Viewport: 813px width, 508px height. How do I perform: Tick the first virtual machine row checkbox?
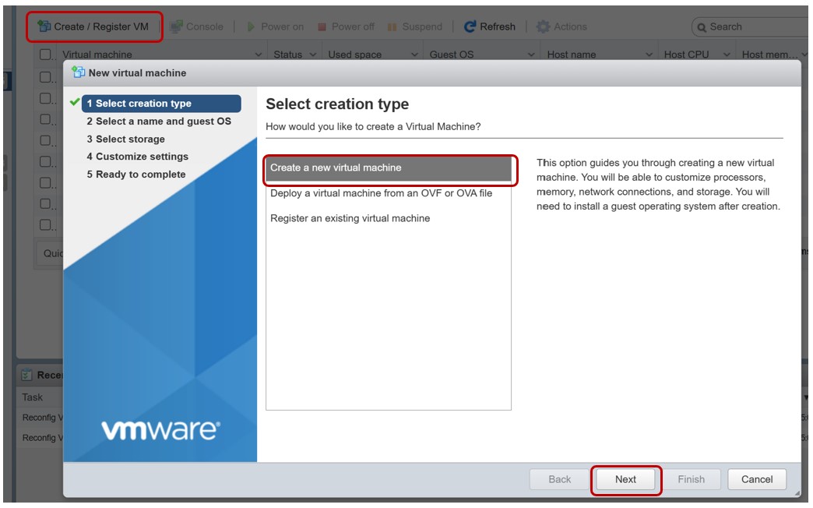(46, 78)
